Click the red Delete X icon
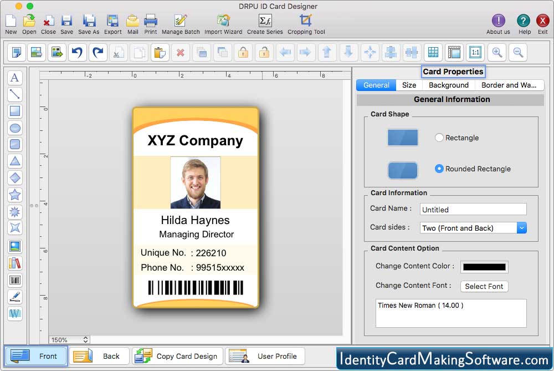 coord(181,52)
